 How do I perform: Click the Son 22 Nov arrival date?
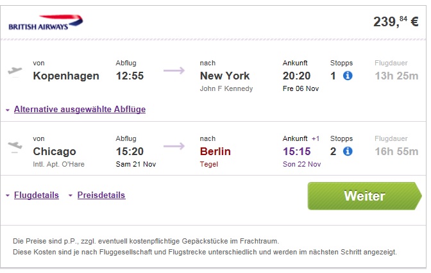pyautogui.click(x=301, y=164)
